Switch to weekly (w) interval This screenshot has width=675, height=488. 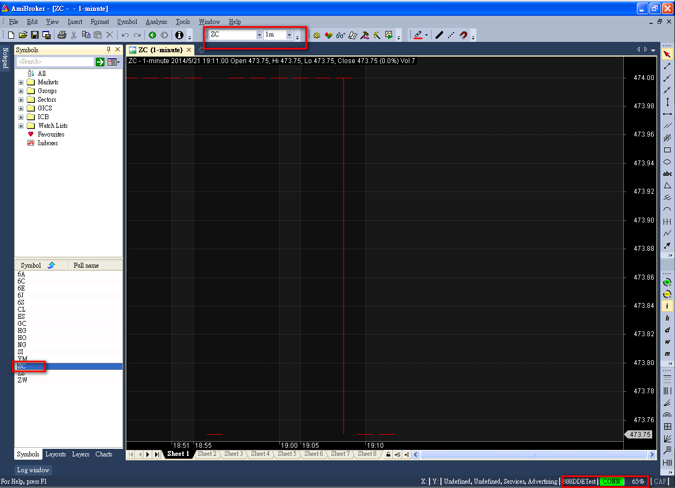pos(667,342)
